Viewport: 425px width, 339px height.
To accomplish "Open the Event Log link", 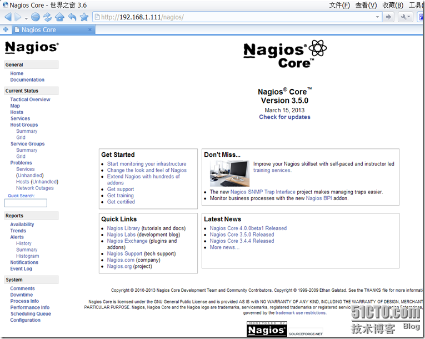I will (21, 269).
